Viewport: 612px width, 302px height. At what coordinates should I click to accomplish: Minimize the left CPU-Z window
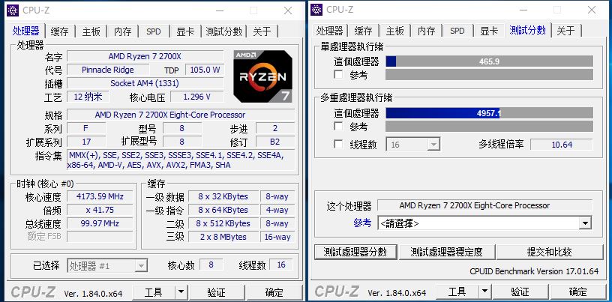click(x=219, y=10)
